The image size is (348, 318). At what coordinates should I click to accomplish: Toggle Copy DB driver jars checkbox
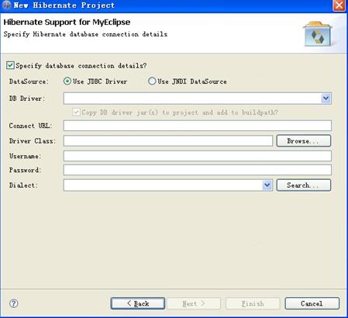pos(76,112)
